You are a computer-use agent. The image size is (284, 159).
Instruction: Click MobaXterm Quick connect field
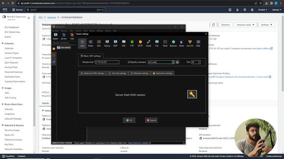pos(64,43)
